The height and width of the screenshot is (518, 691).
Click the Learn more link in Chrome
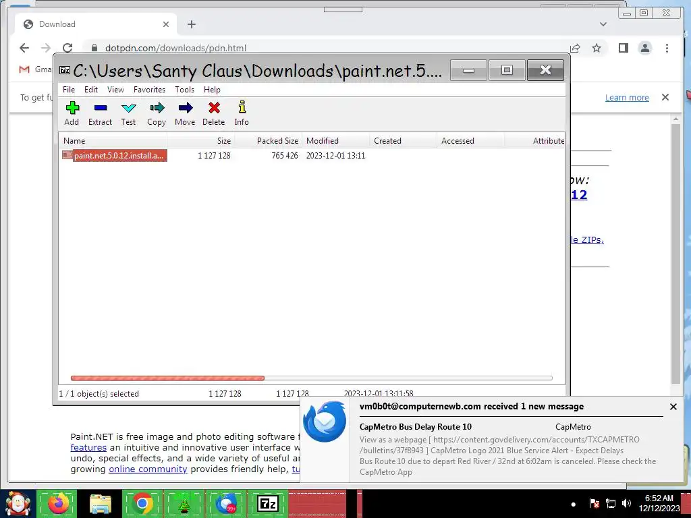point(627,97)
